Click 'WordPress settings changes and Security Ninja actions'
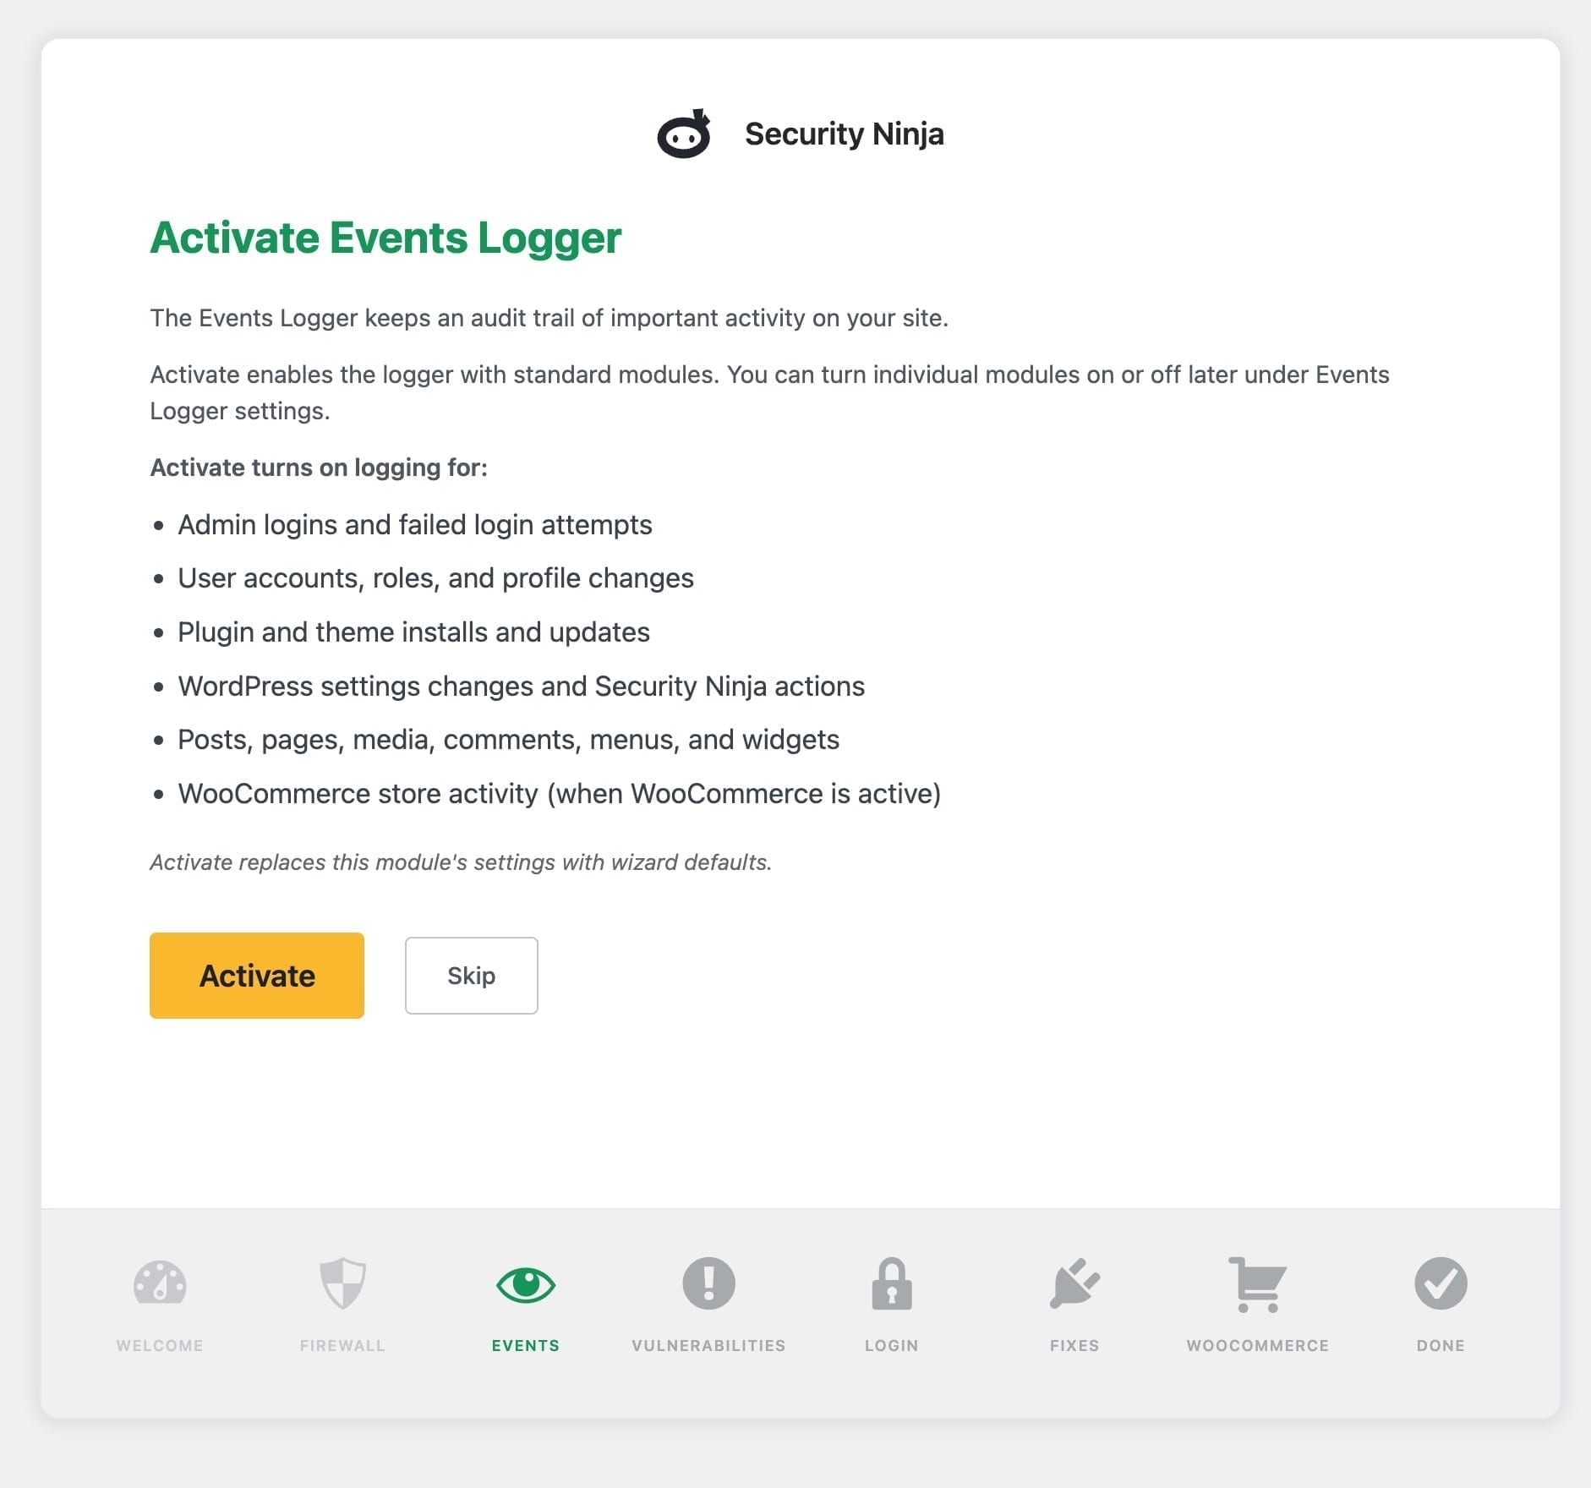 click(522, 687)
